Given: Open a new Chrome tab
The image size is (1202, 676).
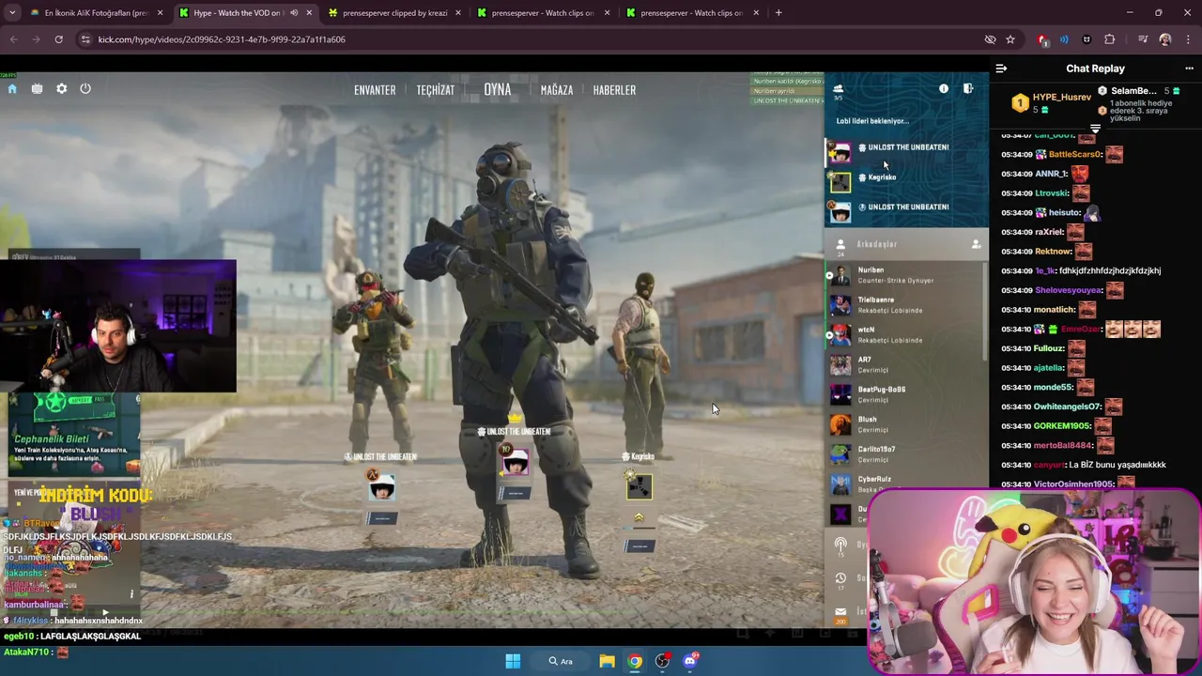Looking at the screenshot, I should (x=778, y=13).
